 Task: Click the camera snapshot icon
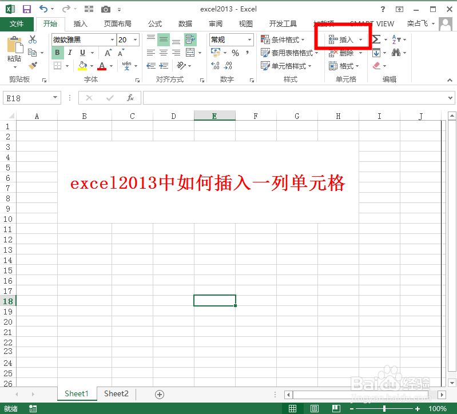(x=105, y=9)
